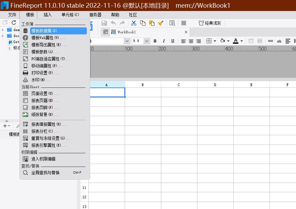Open the 经典浅灰 theme selector
Viewport: 296px width, 209px height.
point(210,23)
